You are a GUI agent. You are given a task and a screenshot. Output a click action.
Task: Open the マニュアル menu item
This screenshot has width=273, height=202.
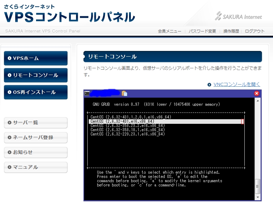click(x=36, y=167)
